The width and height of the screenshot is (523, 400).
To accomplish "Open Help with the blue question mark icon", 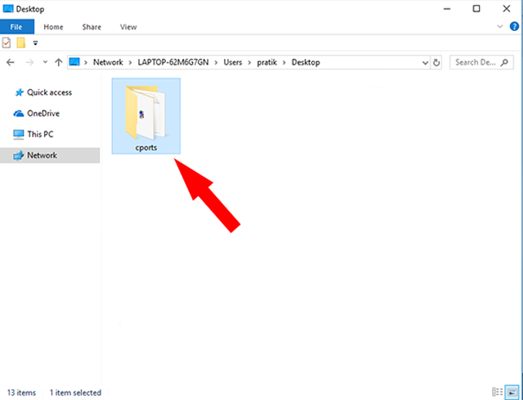I will (514, 26).
